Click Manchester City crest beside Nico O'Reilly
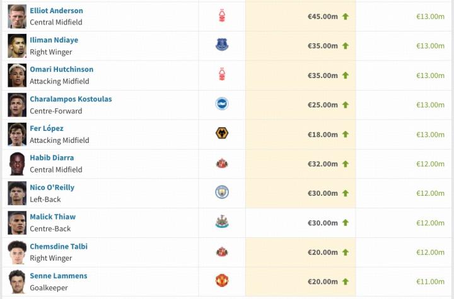 [221, 192]
